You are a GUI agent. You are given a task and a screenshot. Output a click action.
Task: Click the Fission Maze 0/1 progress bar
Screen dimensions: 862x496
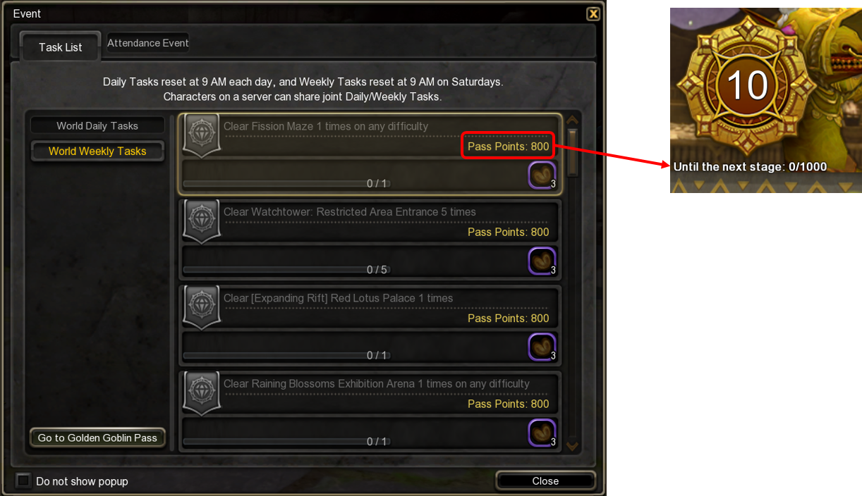(285, 183)
